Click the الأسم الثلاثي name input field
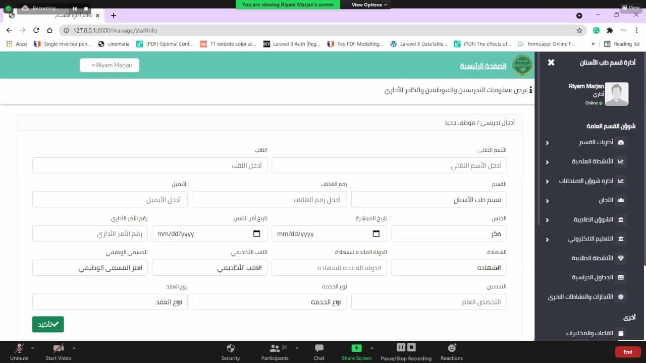Screen dimensions: 646x363 pos(389,165)
